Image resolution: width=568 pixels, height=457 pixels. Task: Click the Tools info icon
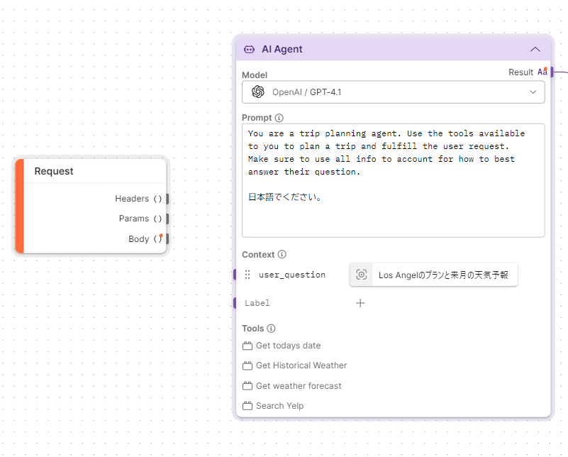271,329
